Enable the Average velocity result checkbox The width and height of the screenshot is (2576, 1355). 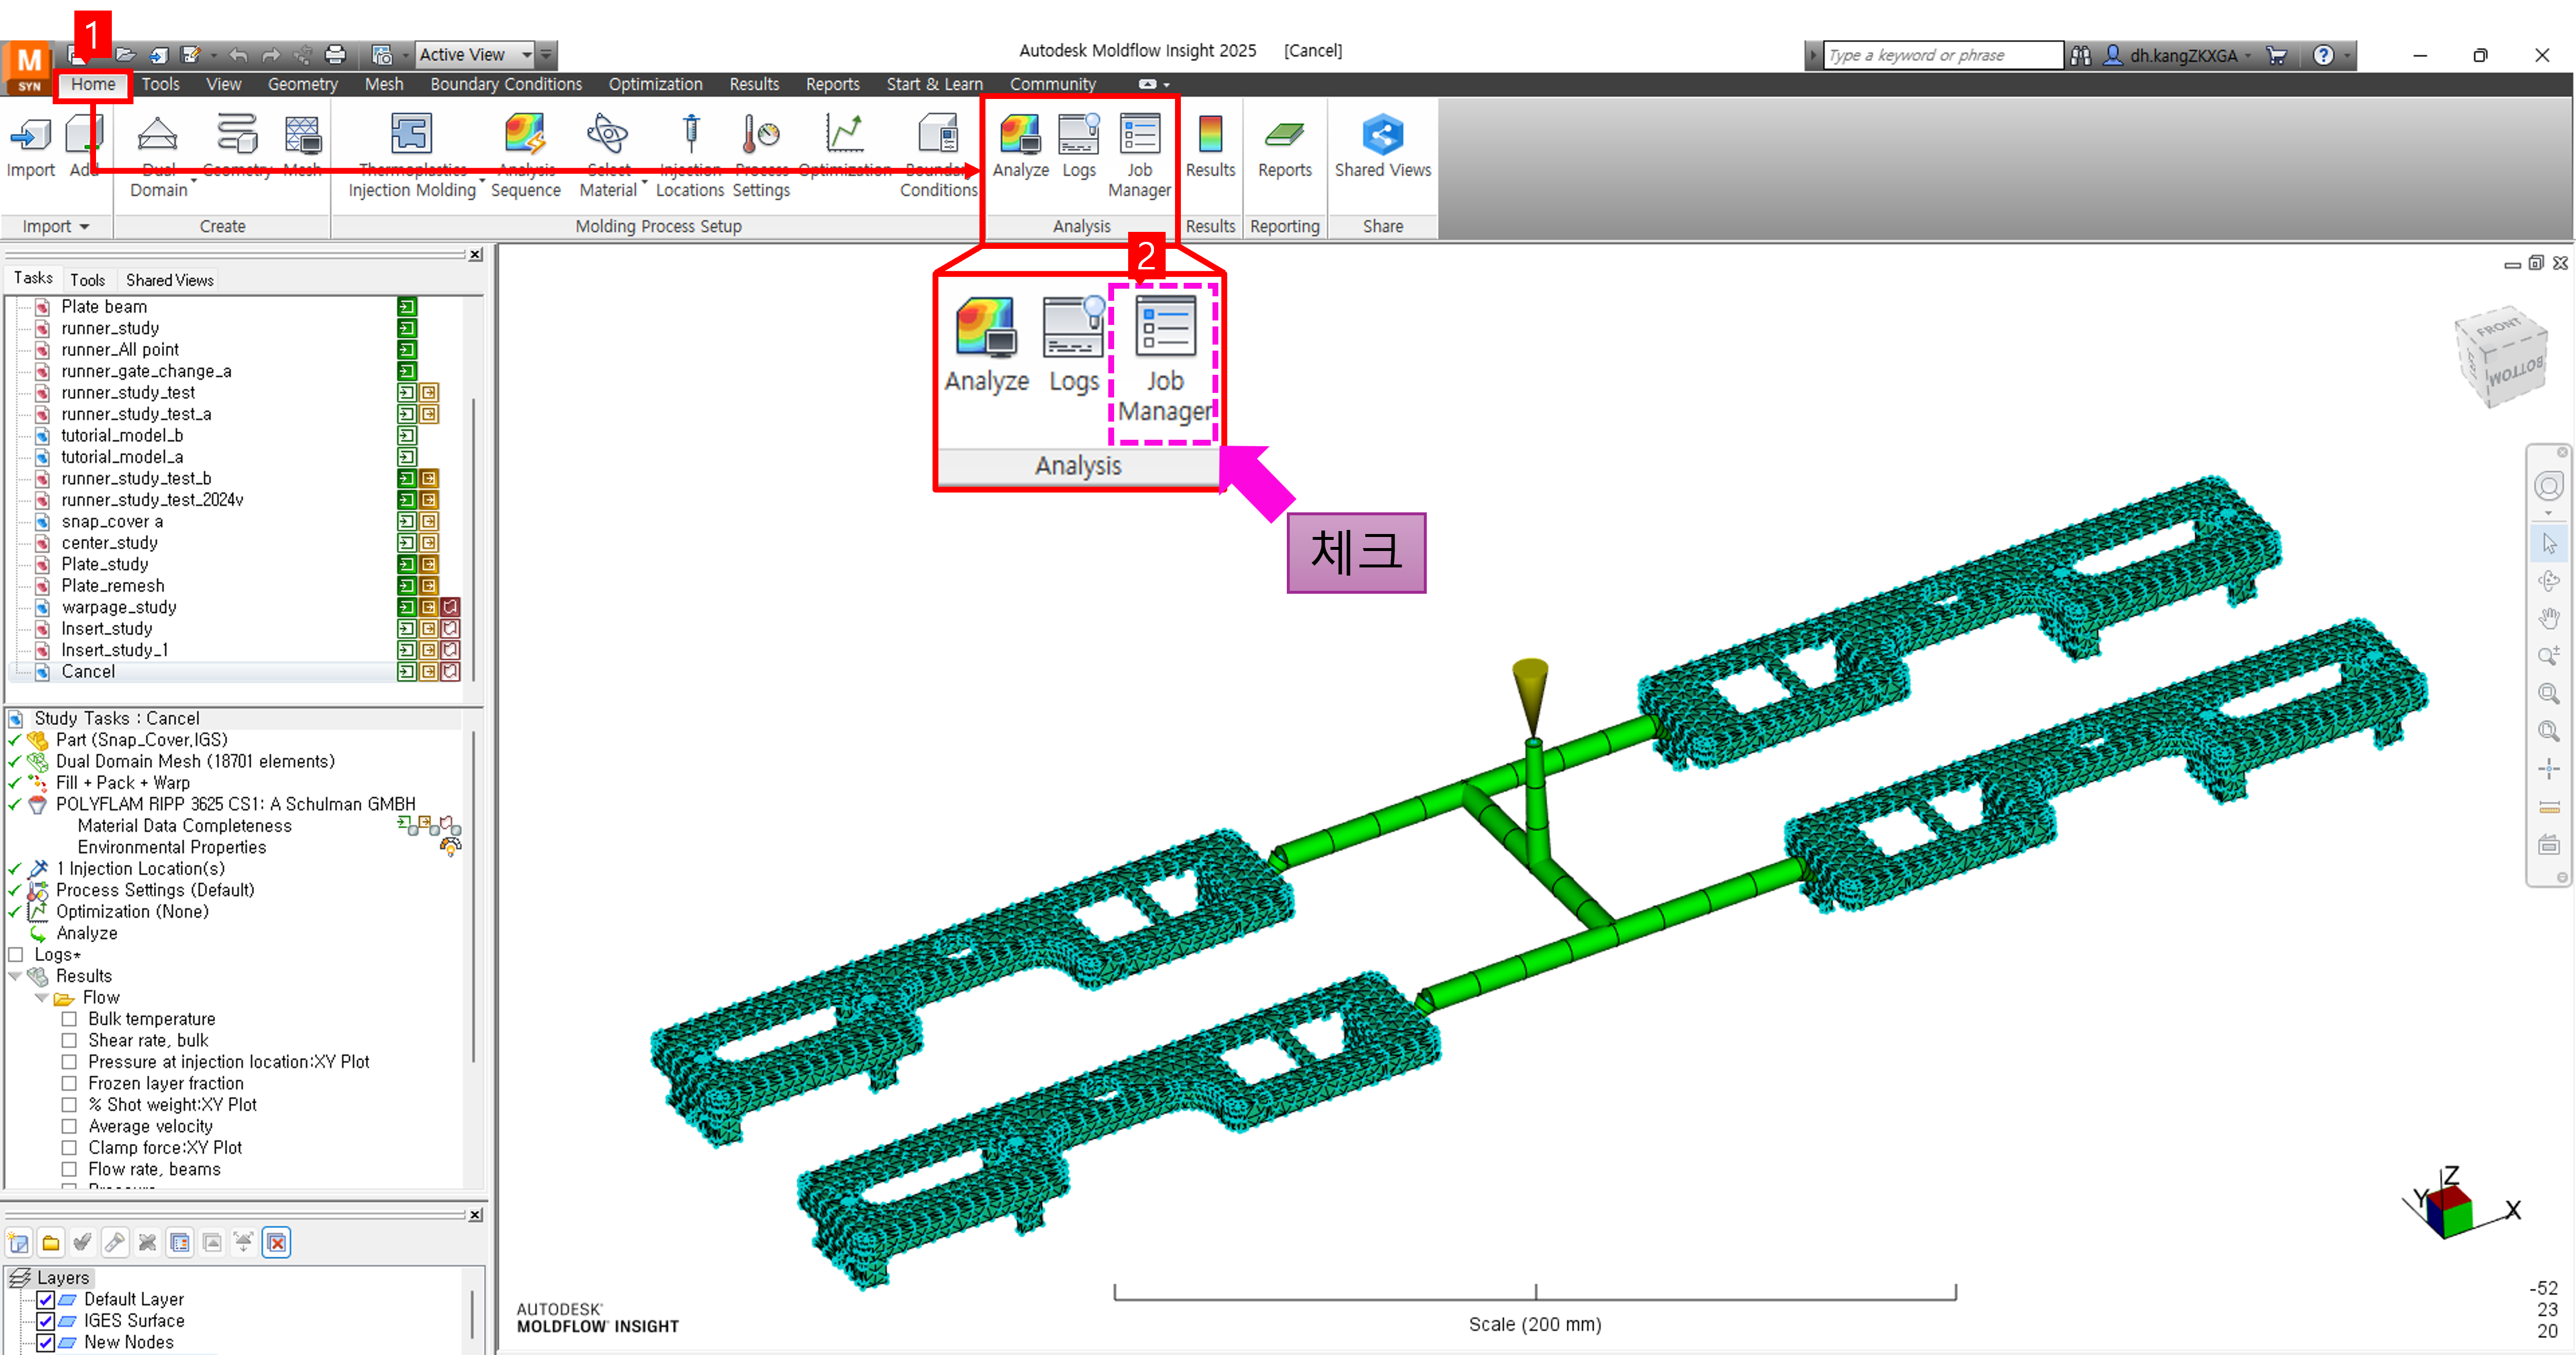pyautogui.click(x=69, y=1126)
